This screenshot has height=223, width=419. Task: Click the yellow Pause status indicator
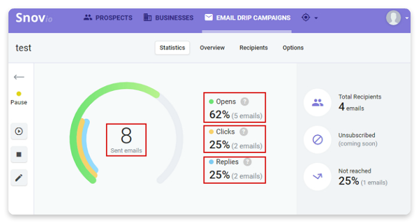[x=19, y=94]
